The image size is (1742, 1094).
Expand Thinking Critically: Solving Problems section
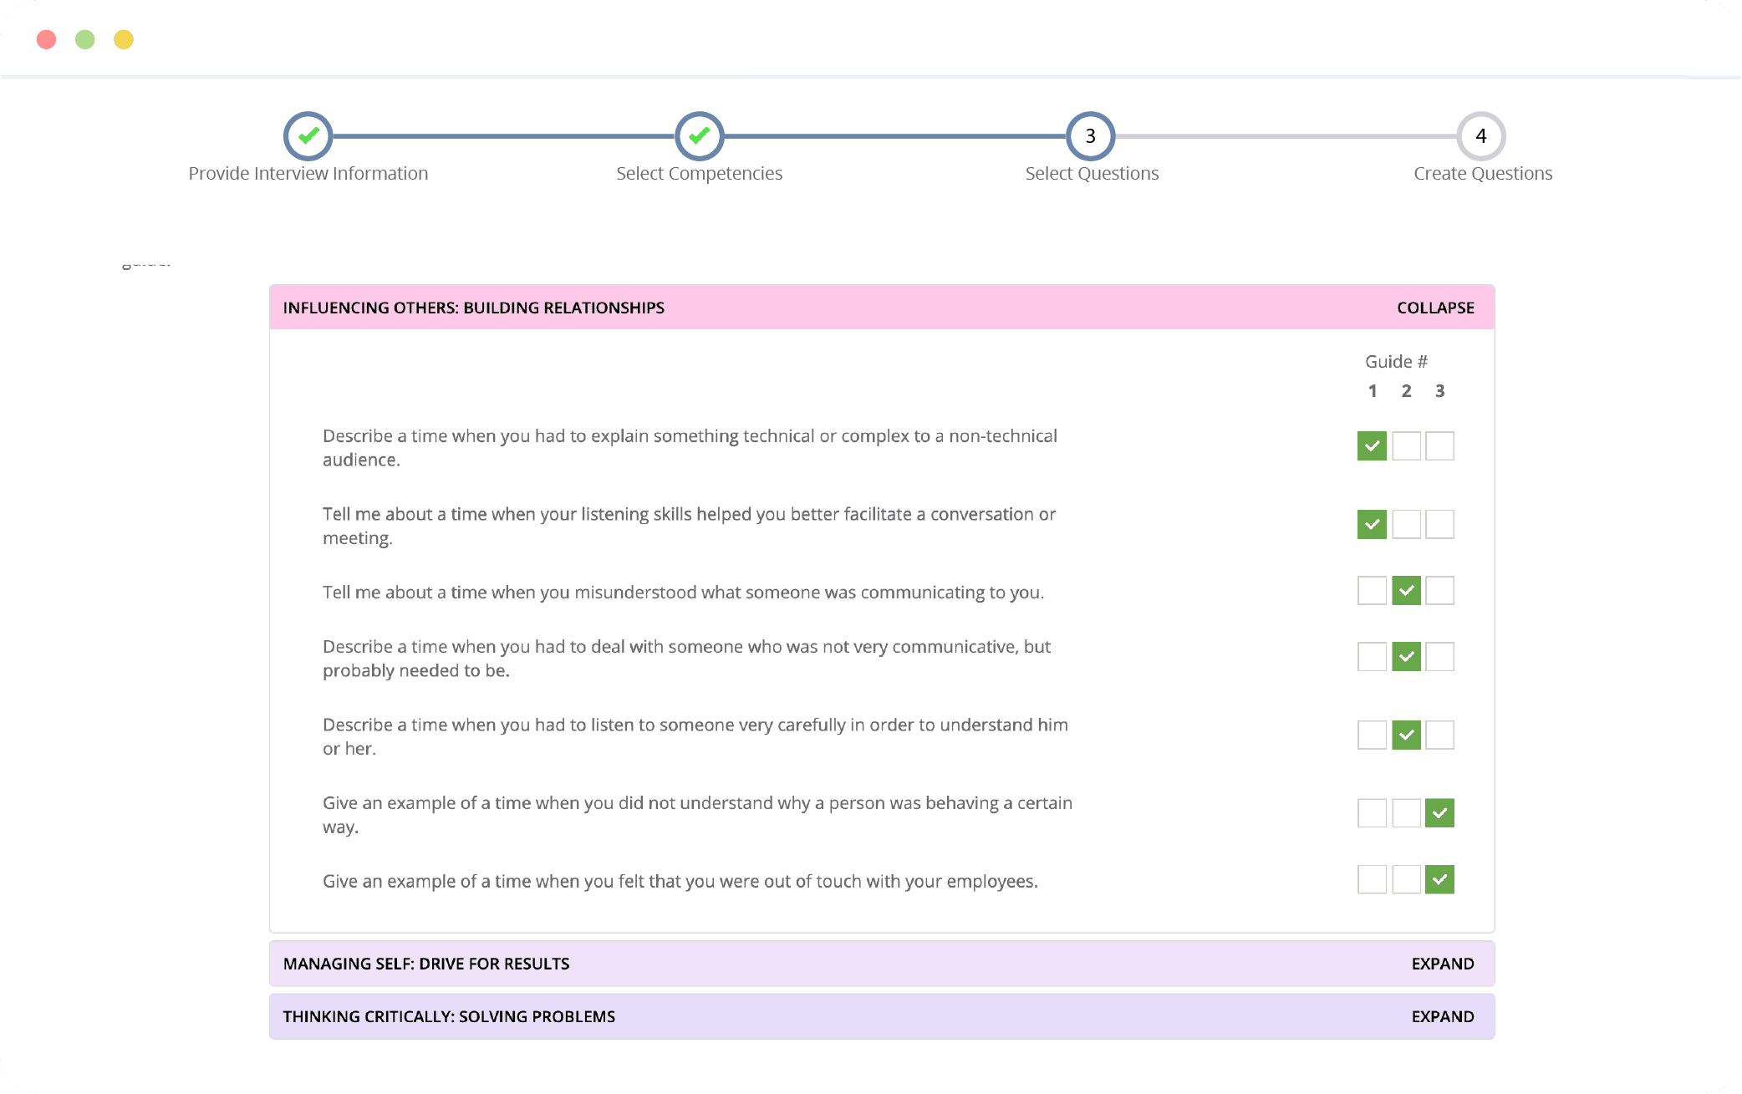pos(1443,1016)
